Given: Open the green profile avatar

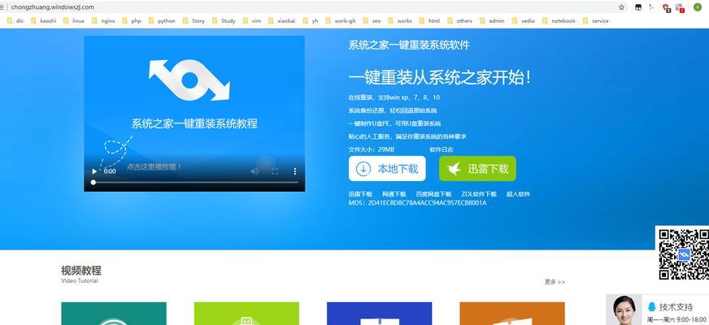Looking at the screenshot, I should coord(698,7).
